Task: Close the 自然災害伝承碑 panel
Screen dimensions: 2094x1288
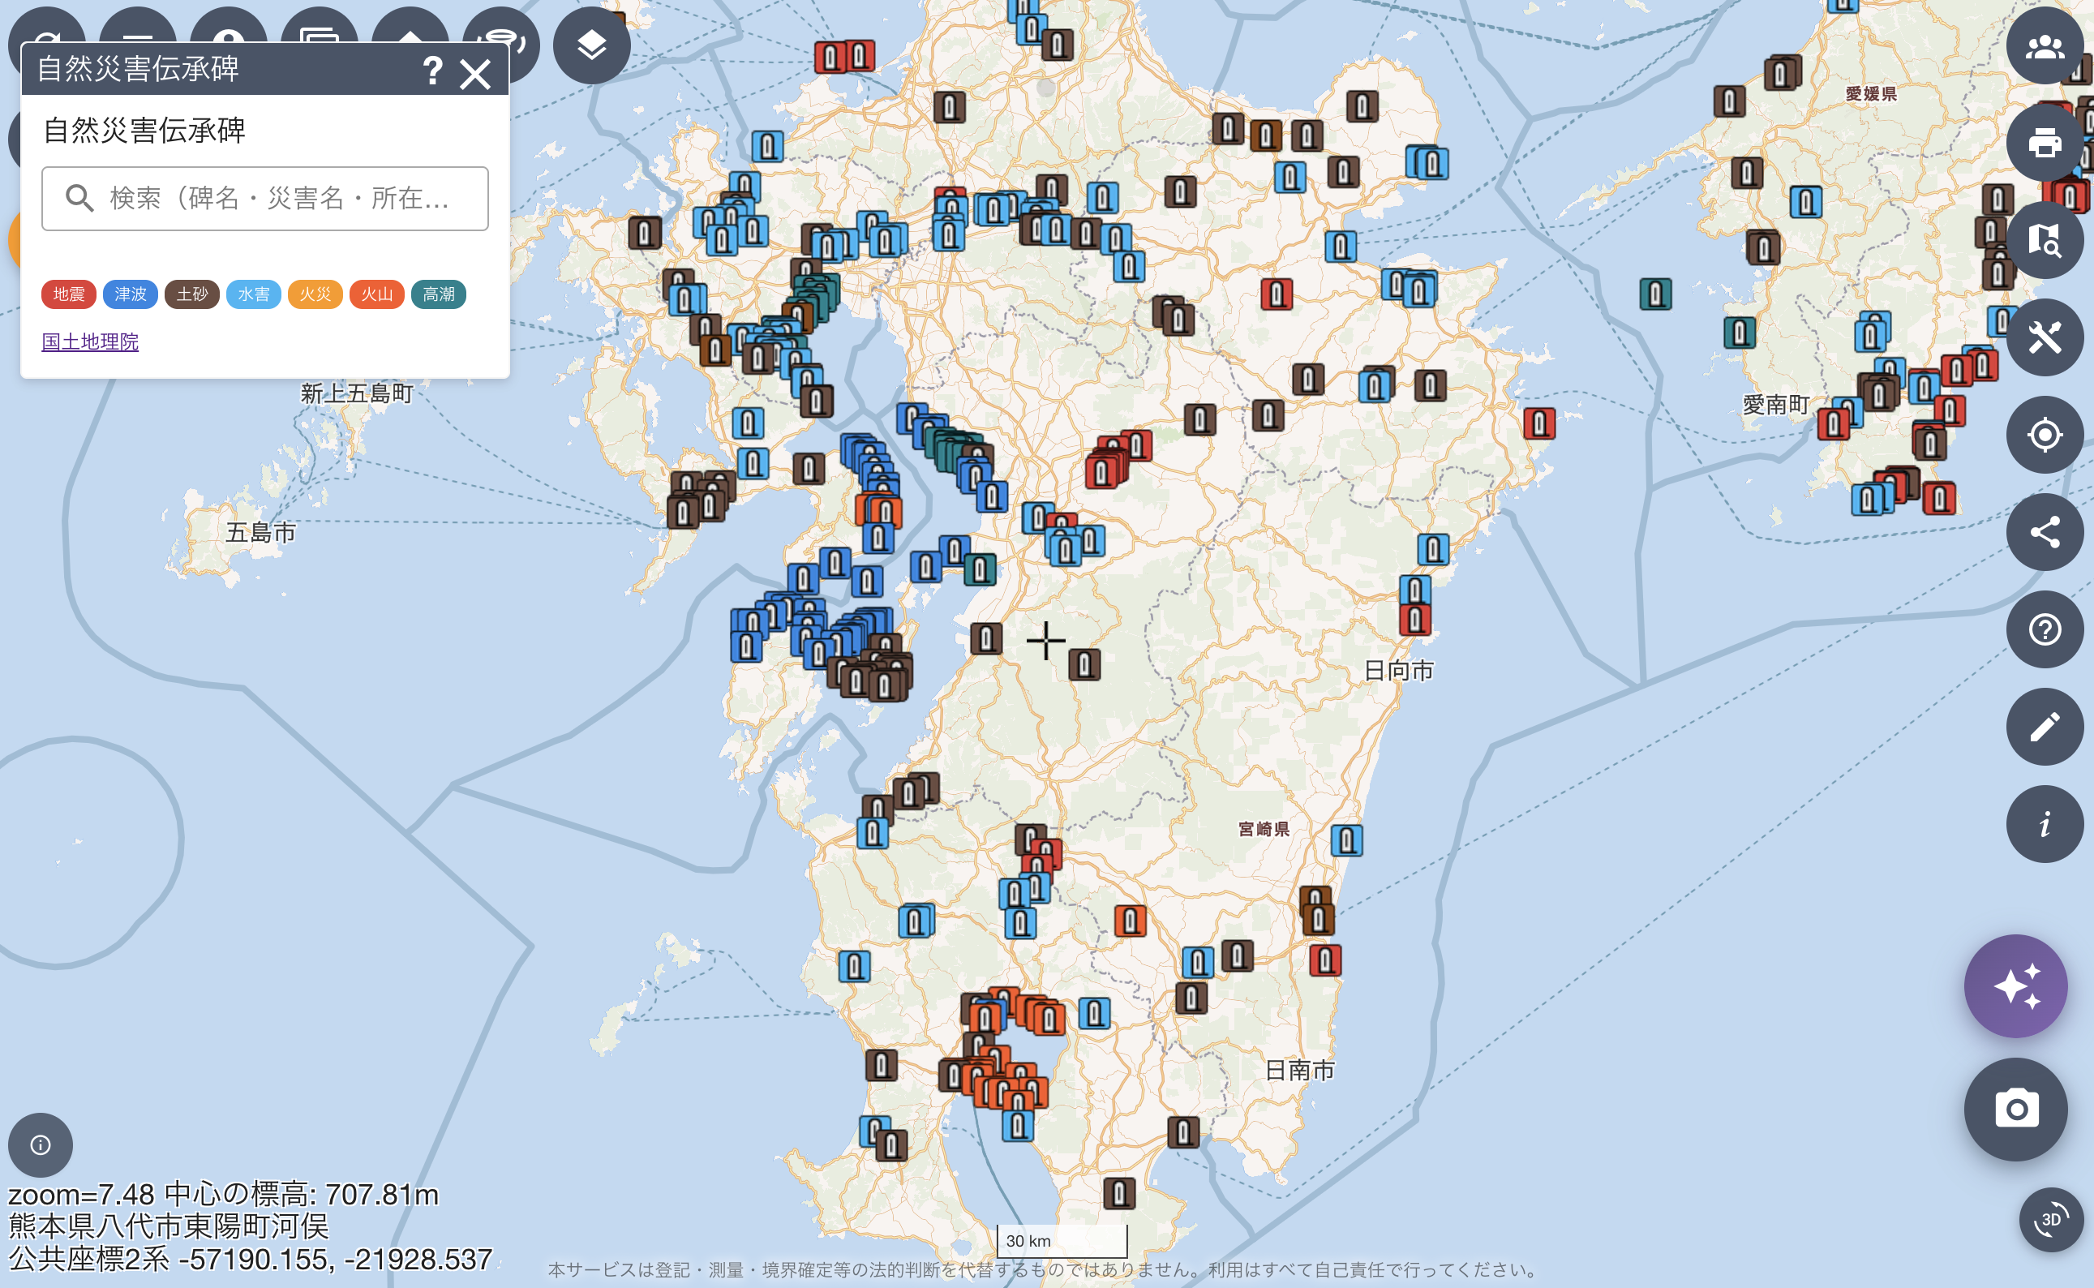Action: click(x=475, y=74)
